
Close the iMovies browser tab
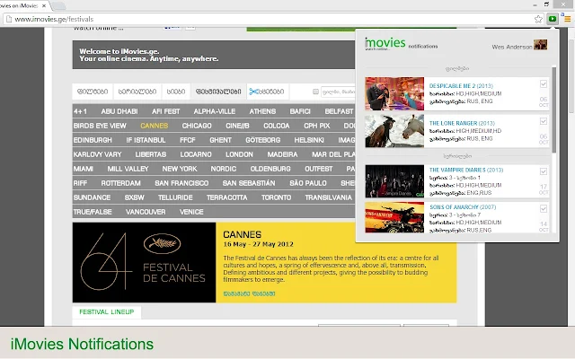pyautogui.click(x=44, y=5)
